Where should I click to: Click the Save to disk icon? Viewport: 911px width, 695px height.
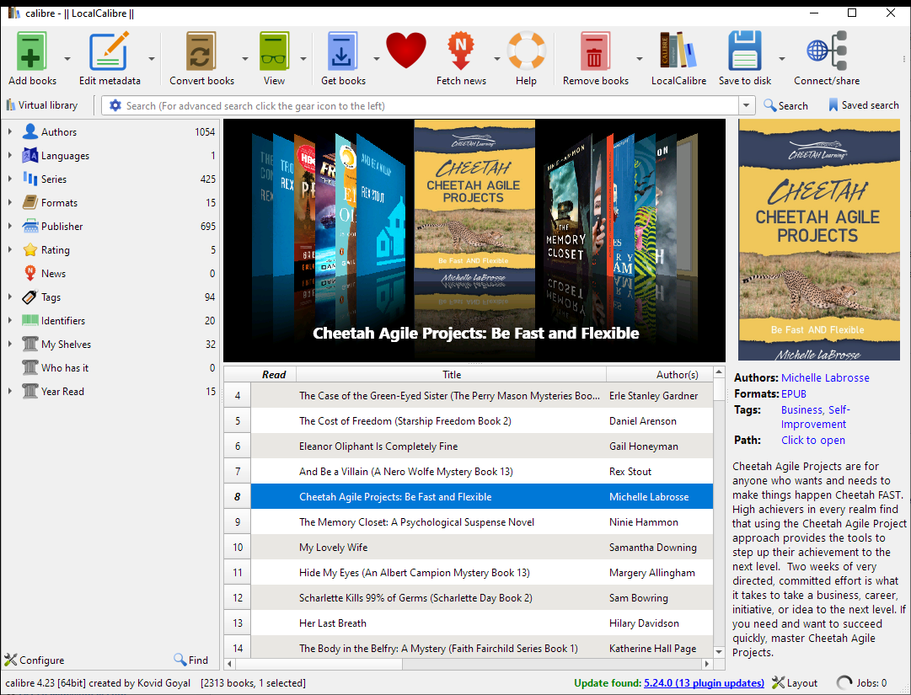click(745, 51)
